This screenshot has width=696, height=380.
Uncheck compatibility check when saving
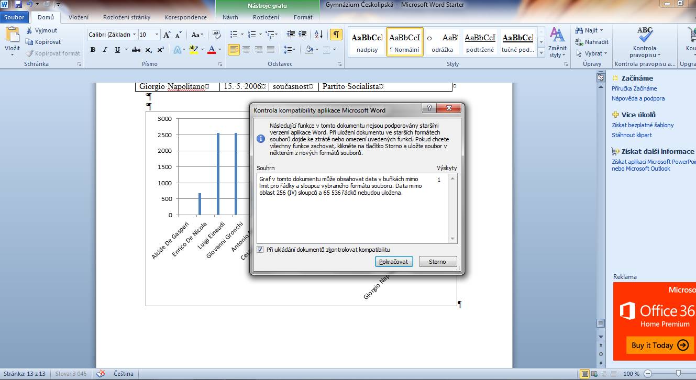(x=260, y=250)
